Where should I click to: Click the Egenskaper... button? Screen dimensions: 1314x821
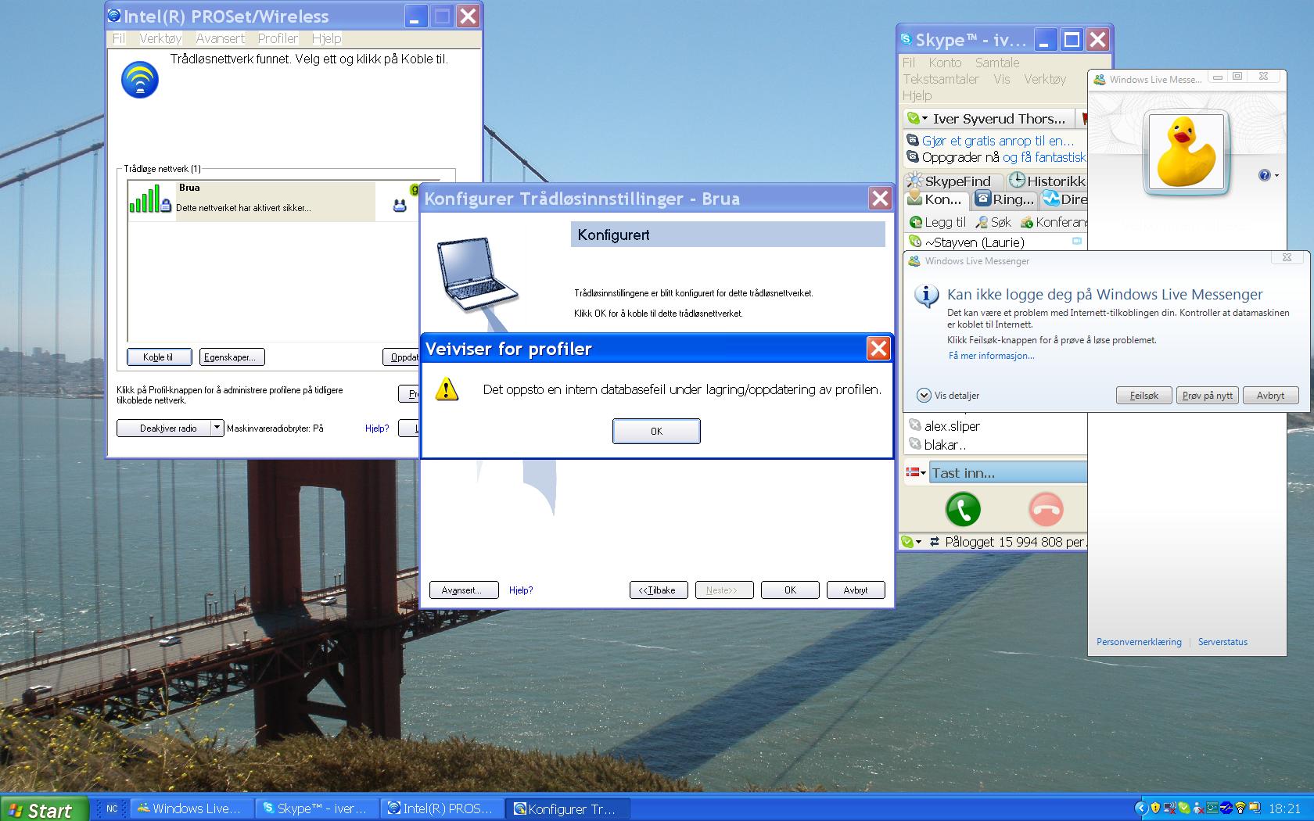[232, 357]
